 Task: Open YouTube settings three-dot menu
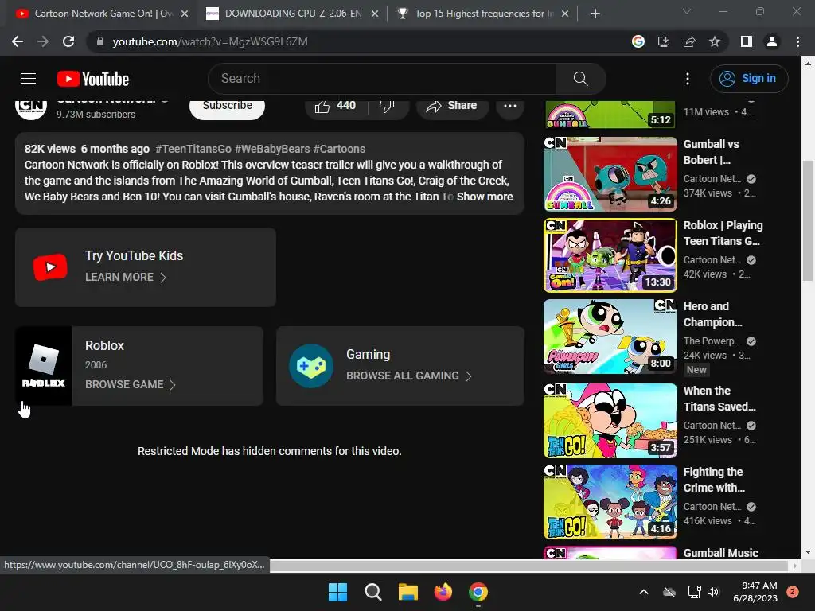687,79
